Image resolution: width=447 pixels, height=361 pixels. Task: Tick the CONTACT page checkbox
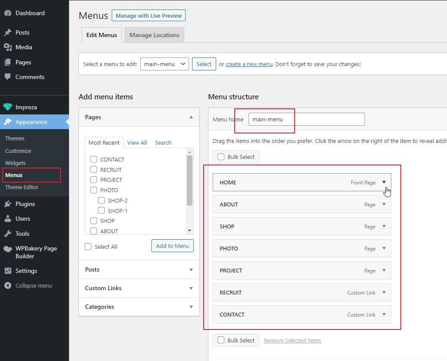click(94, 159)
